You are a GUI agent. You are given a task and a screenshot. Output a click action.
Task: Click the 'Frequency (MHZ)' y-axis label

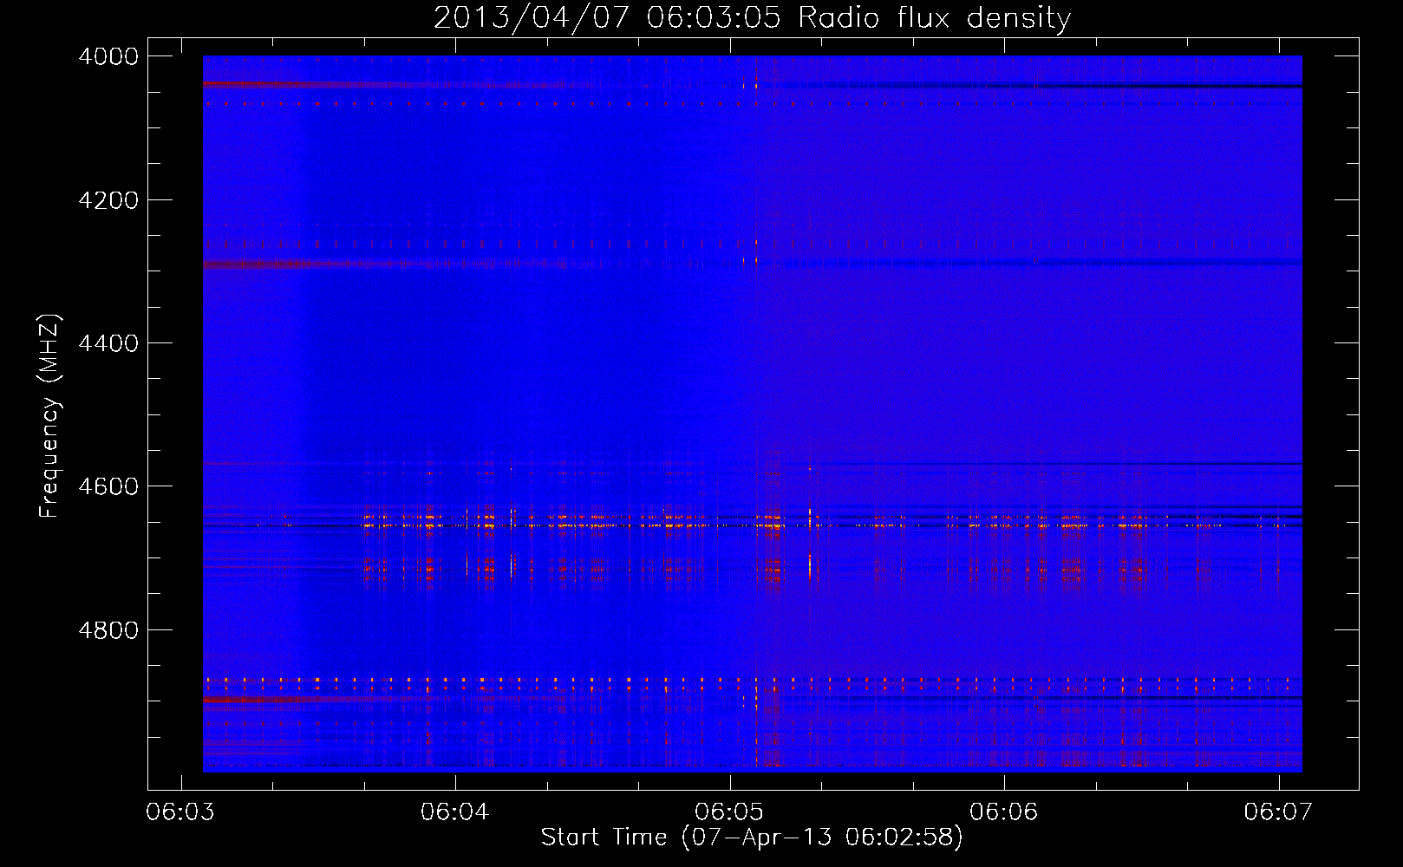50,416
